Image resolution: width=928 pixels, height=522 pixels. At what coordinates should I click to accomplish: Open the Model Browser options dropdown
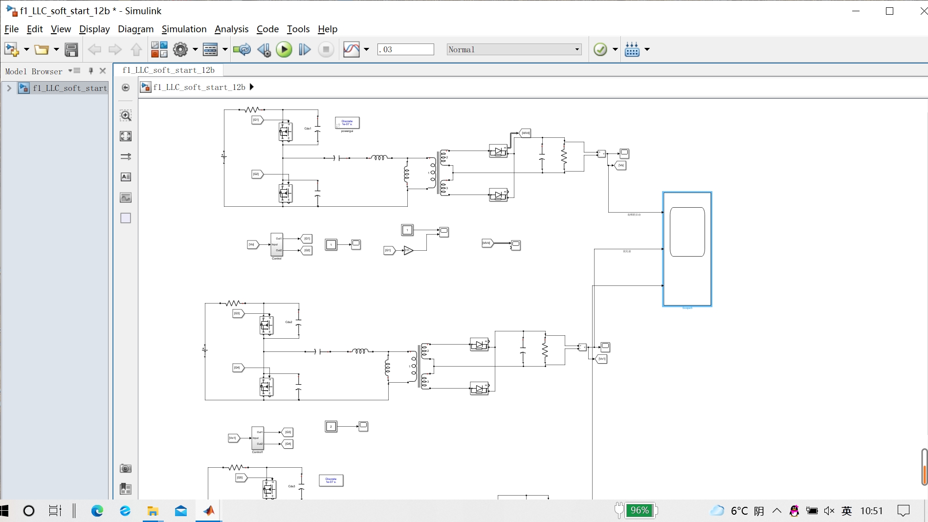(x=74, y=71)
